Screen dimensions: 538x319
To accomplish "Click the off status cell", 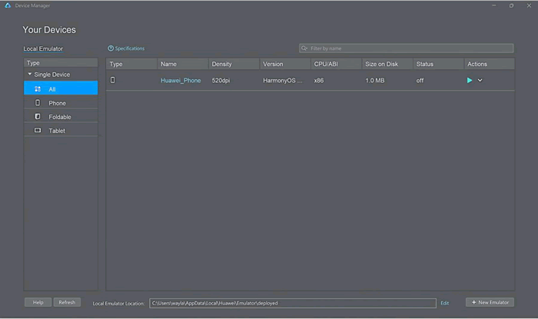I will tap(420, 80).
